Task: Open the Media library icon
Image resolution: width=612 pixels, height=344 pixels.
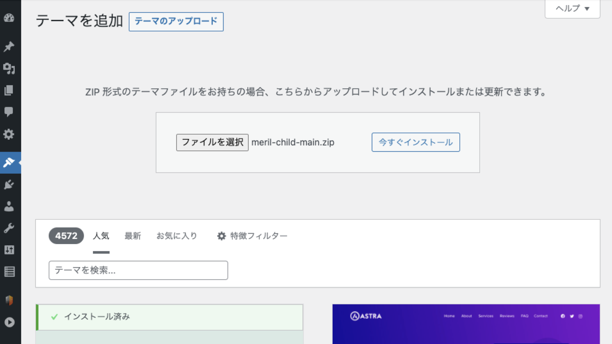Action: pos(10,68)
